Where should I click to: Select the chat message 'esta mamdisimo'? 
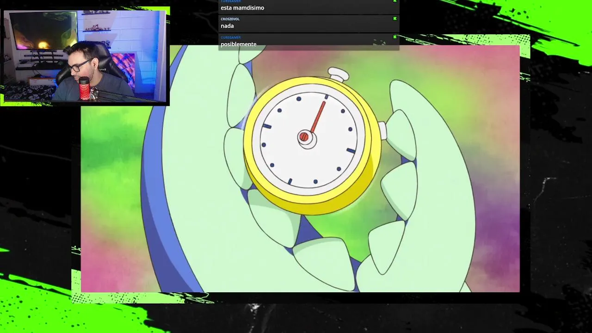242,8
